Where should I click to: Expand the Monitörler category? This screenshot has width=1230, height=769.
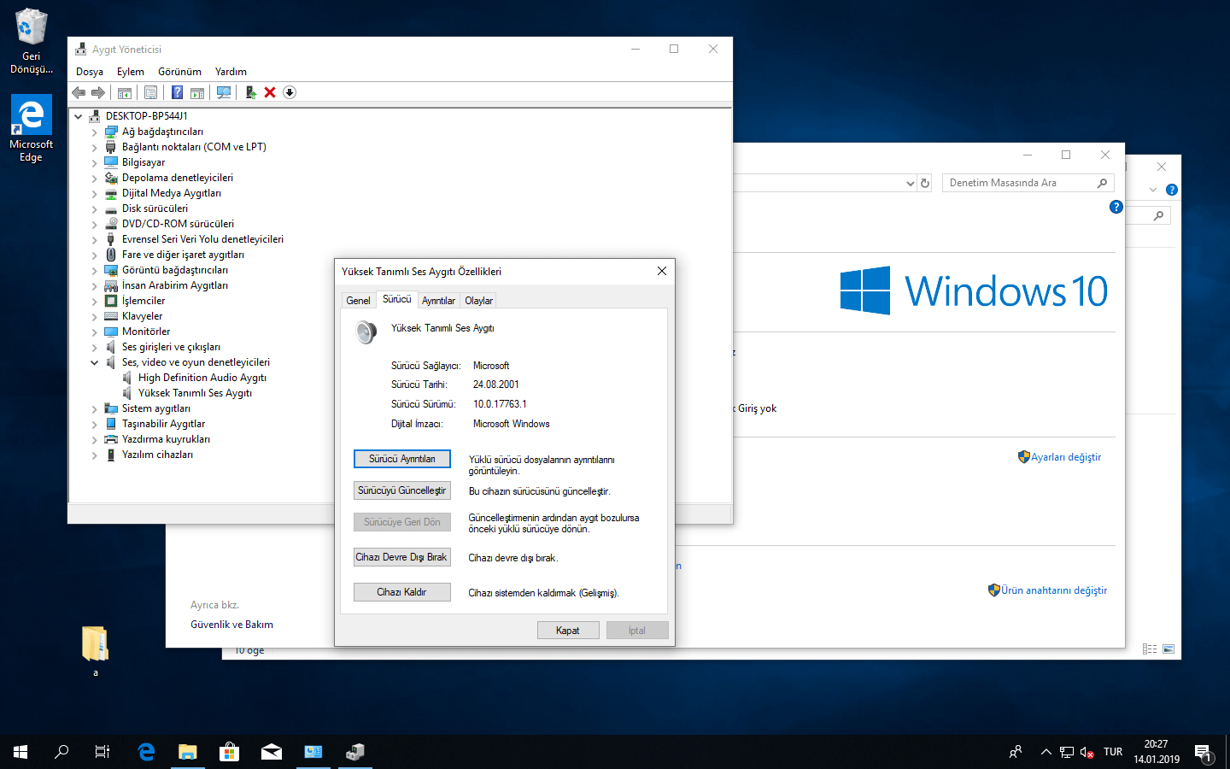tap(94, 332)
